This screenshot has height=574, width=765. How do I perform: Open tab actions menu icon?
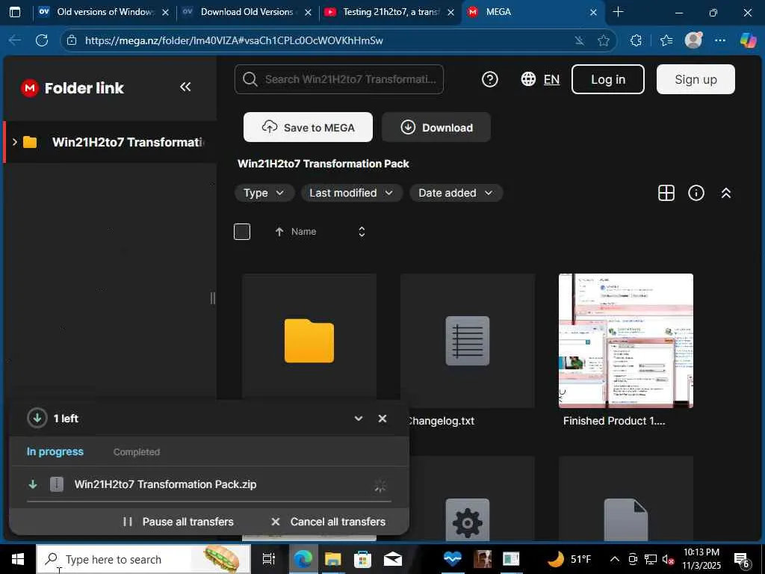tap(15, 12)
